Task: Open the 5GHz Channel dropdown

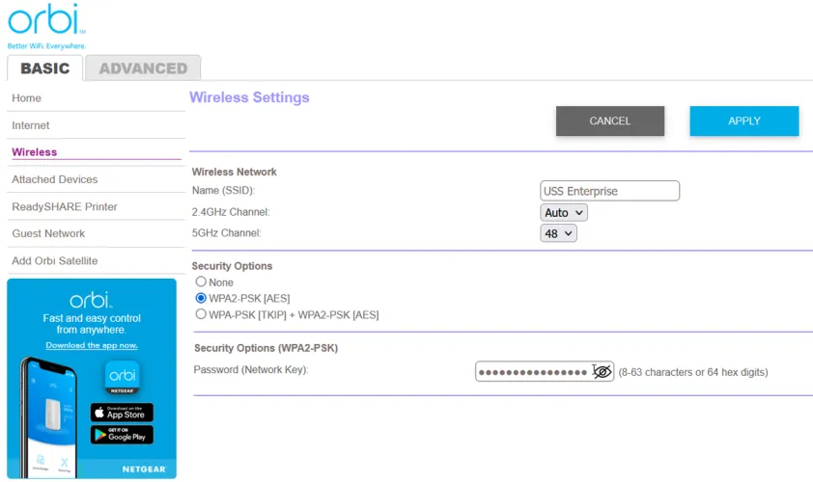Action: [x=558, y=233]
